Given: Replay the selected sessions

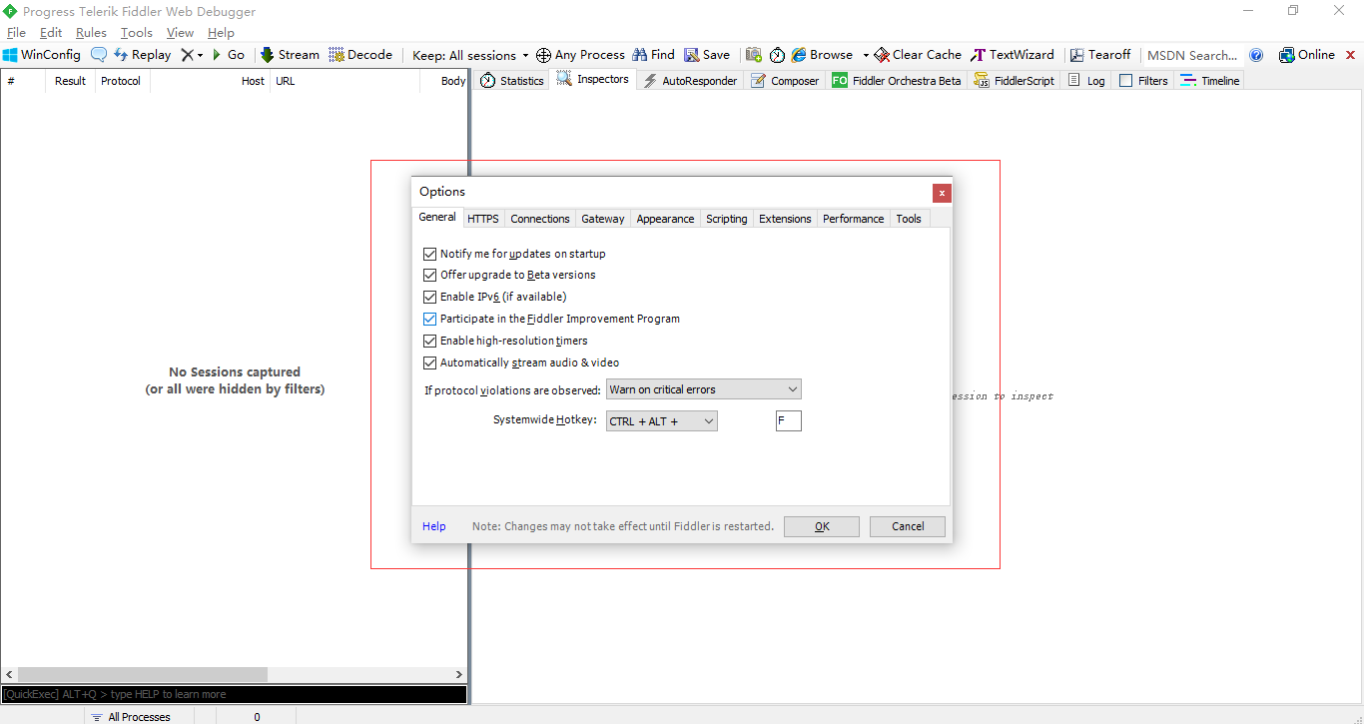Looking at the screenshot, I should click(142, 55).
